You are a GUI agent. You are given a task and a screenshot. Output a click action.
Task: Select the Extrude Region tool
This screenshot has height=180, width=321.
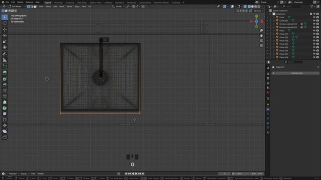pos(5,73)
